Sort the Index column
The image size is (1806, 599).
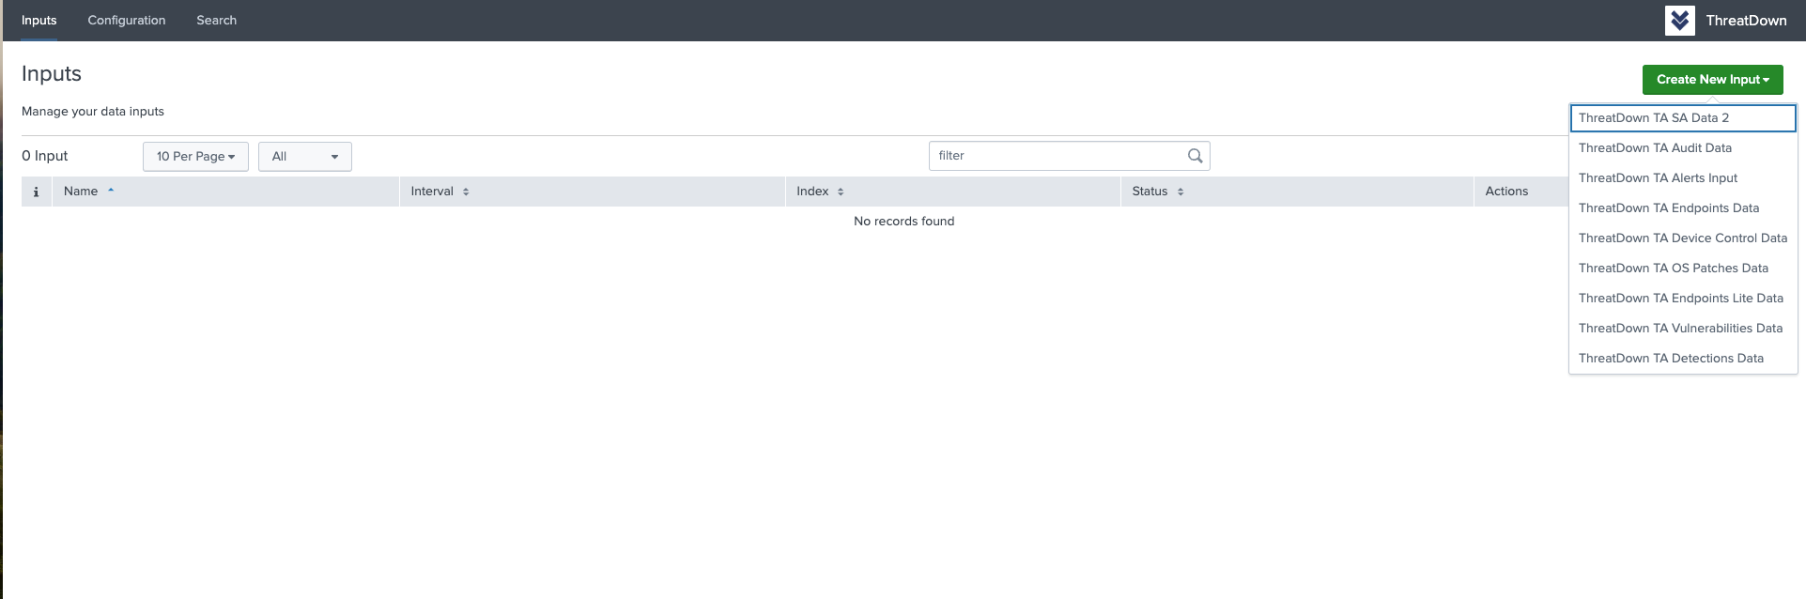[841, 192]
